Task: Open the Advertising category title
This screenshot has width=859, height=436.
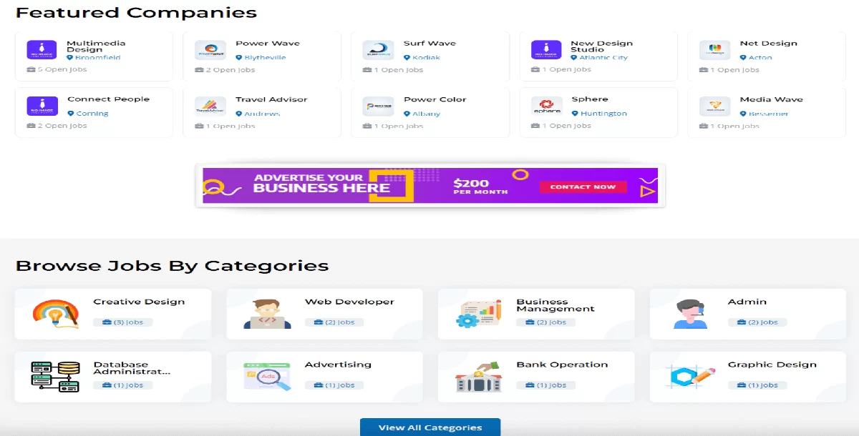Action: pos(338,365)
